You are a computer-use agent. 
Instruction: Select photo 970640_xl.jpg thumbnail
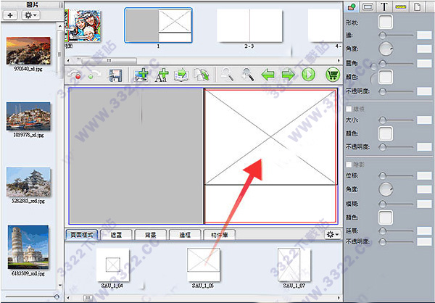pos(28,51)
